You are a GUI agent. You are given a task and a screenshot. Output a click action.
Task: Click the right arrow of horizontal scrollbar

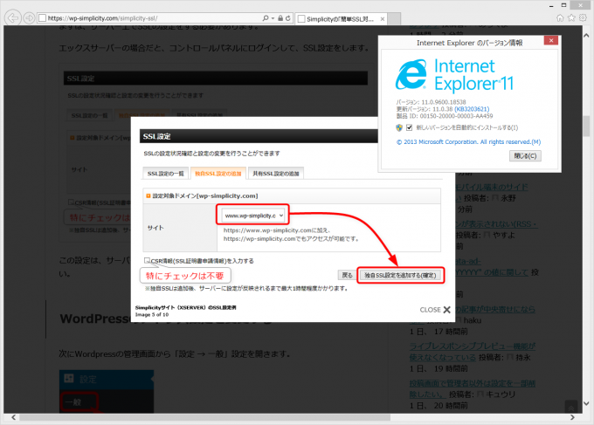572,417
